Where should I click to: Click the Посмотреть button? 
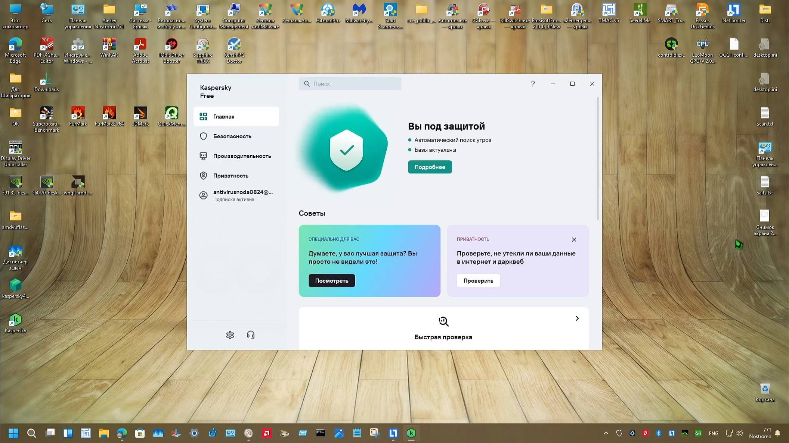[331, 280]
